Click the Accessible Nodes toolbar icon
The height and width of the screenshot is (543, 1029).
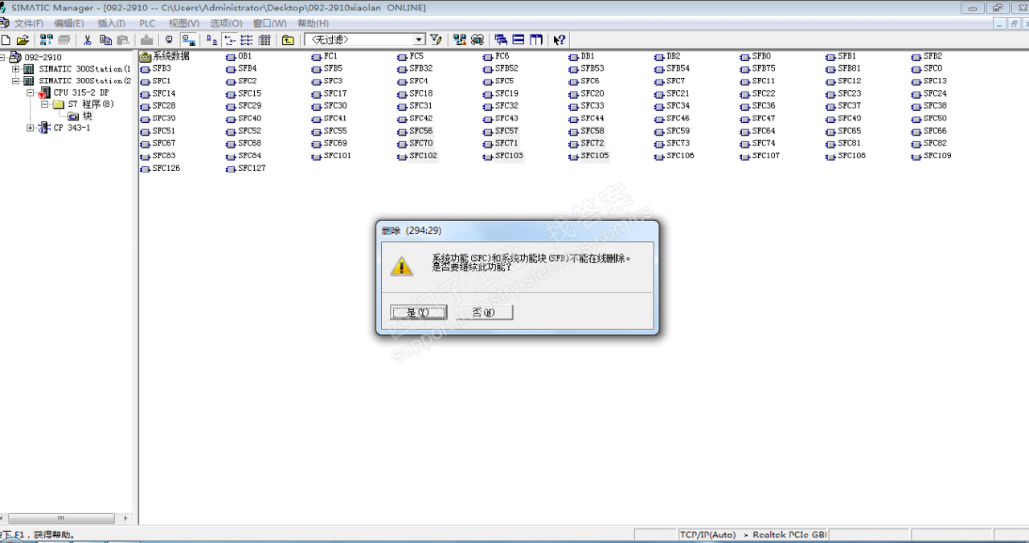click(x=46, y=39)
